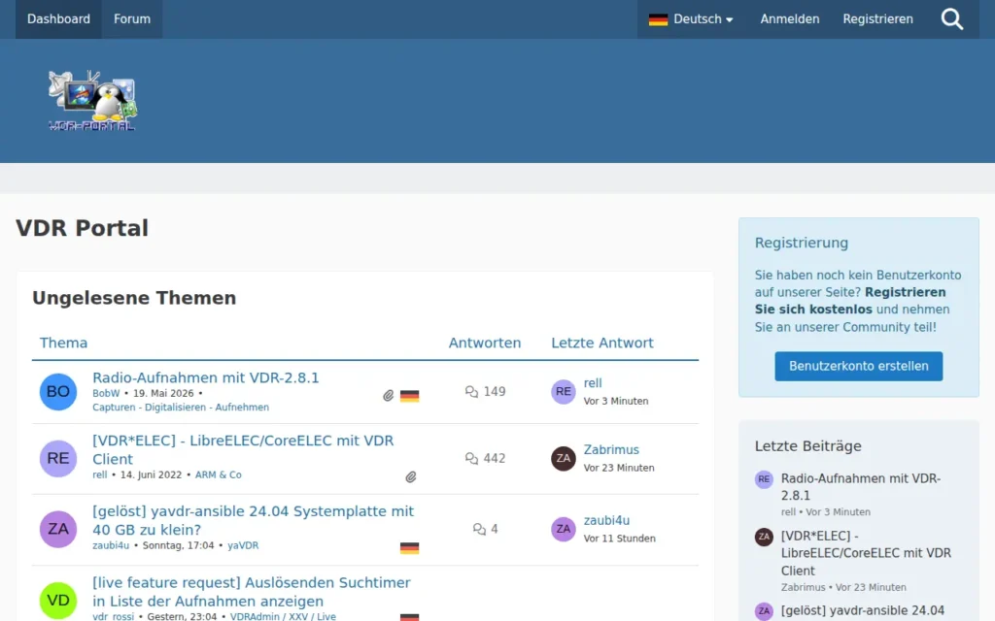Click Registrieren in the top bar
Image resolution: width=995 pixels, height=621 pixels.
coord(877,19)
